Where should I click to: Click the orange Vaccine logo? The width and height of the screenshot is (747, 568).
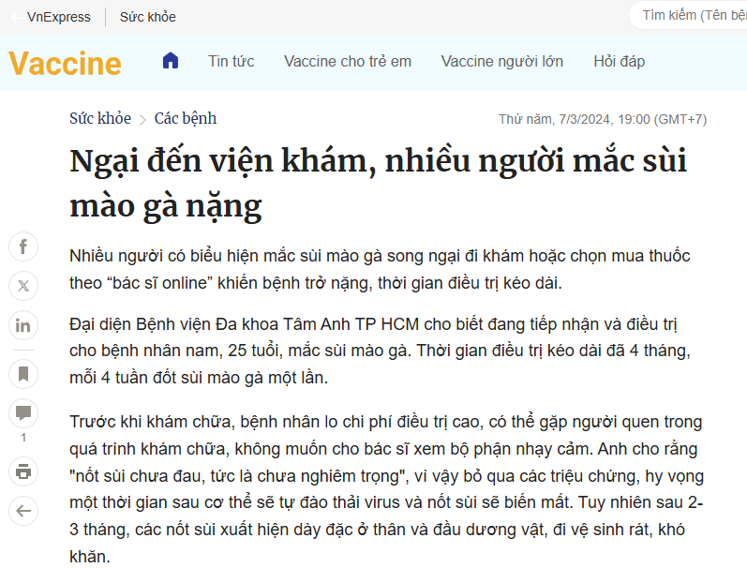click(x=65, y=63)
